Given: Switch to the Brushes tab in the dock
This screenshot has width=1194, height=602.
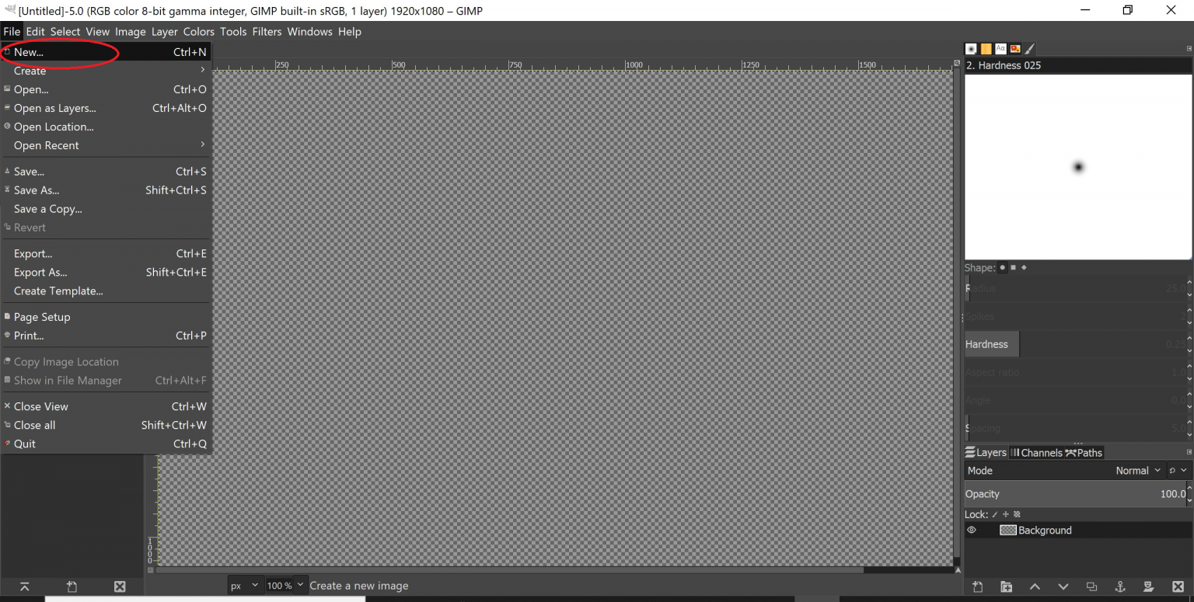Looking at the screenshot, I should [971, 49].
